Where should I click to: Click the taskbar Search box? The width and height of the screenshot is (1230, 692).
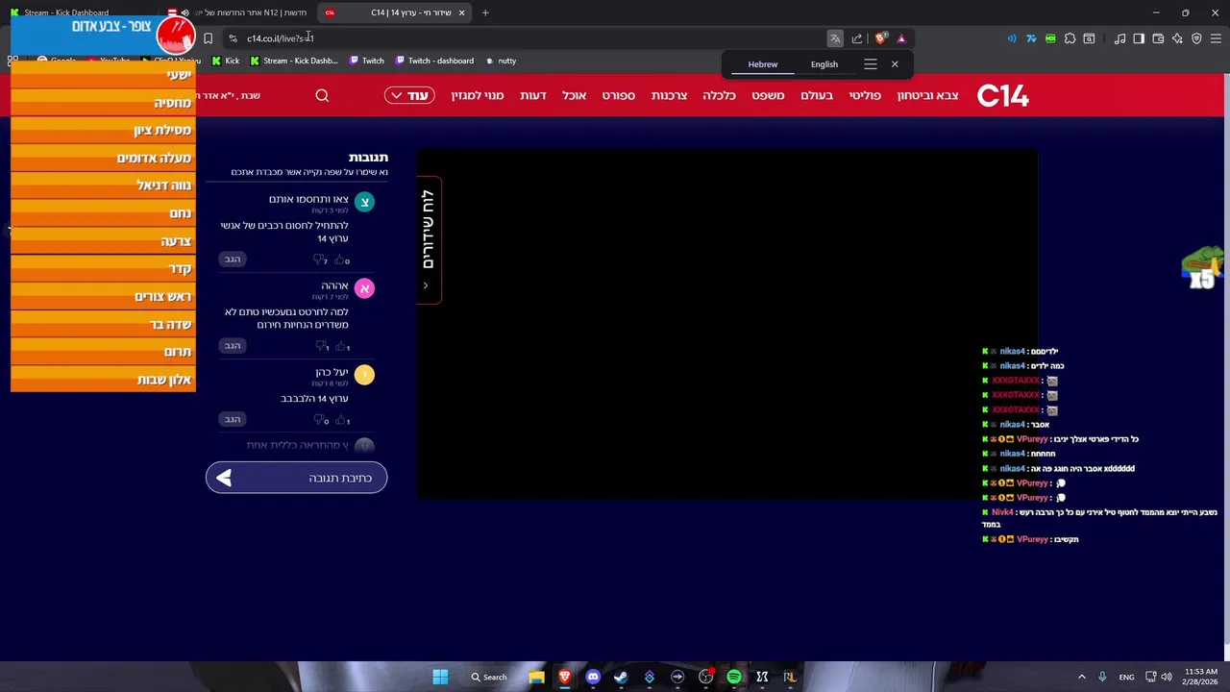click(488, 677)
